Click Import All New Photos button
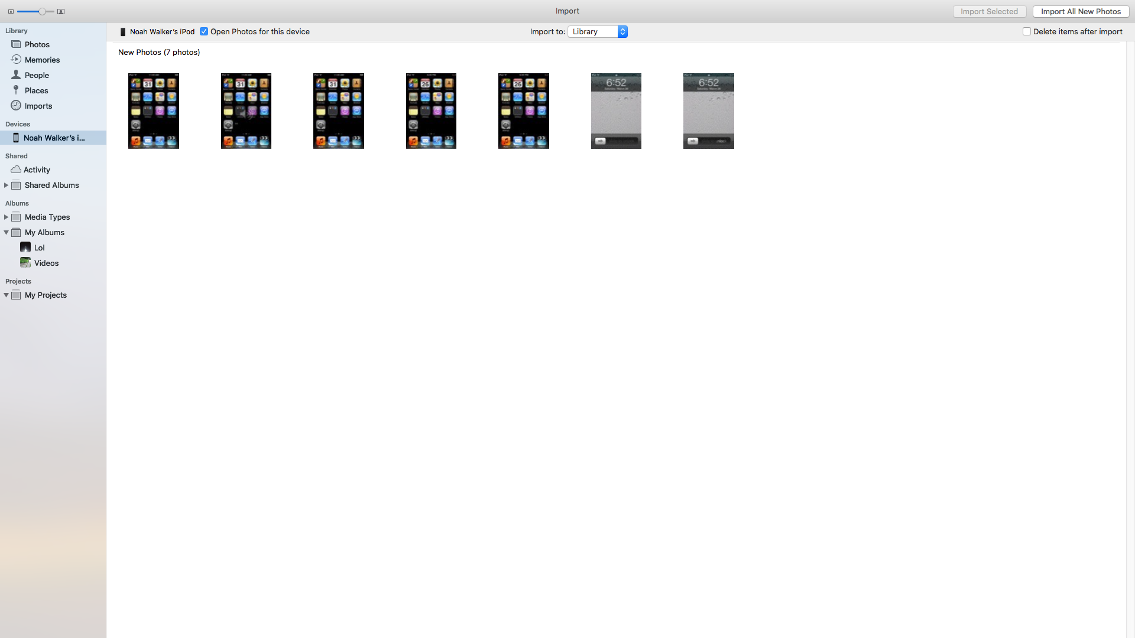Image resolution: width=1135 pixels, height=638 pixels. (1081, 11)
